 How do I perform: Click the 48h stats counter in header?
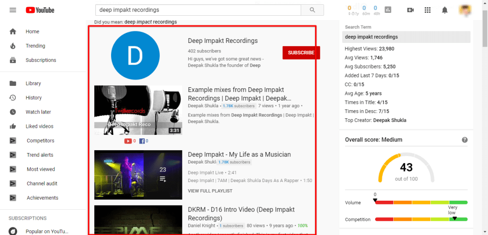click(x=376, y=10)
